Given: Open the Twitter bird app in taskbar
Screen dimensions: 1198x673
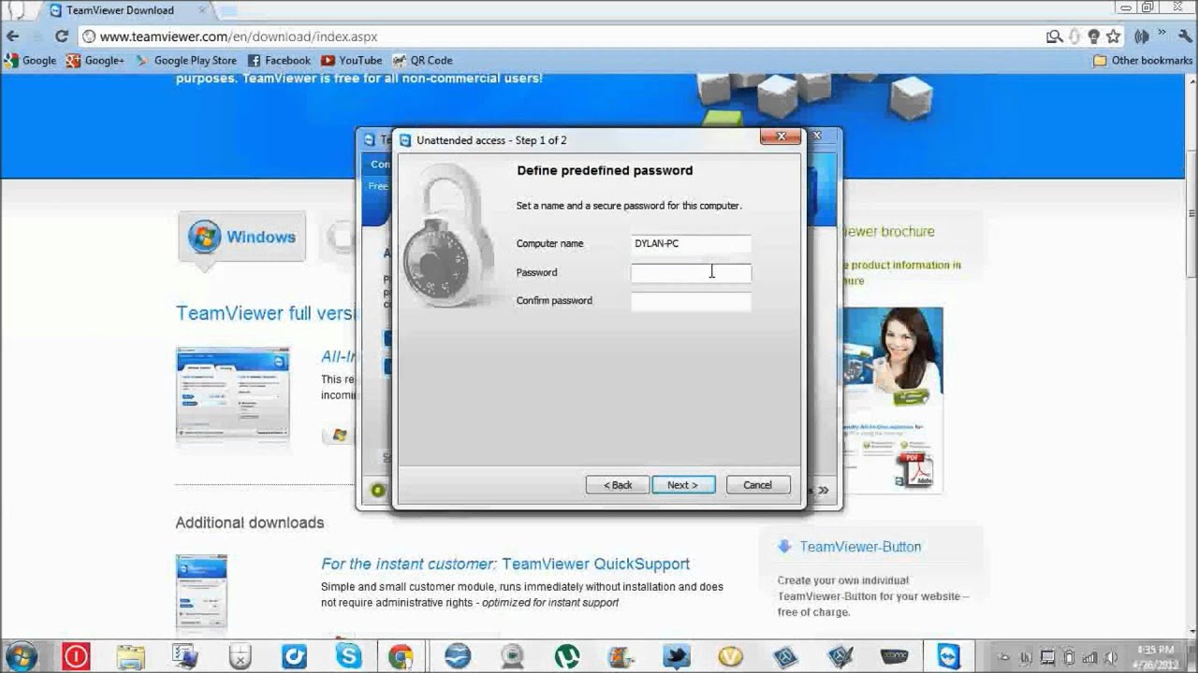Looking at the screenshot, I should click(676, 656).
